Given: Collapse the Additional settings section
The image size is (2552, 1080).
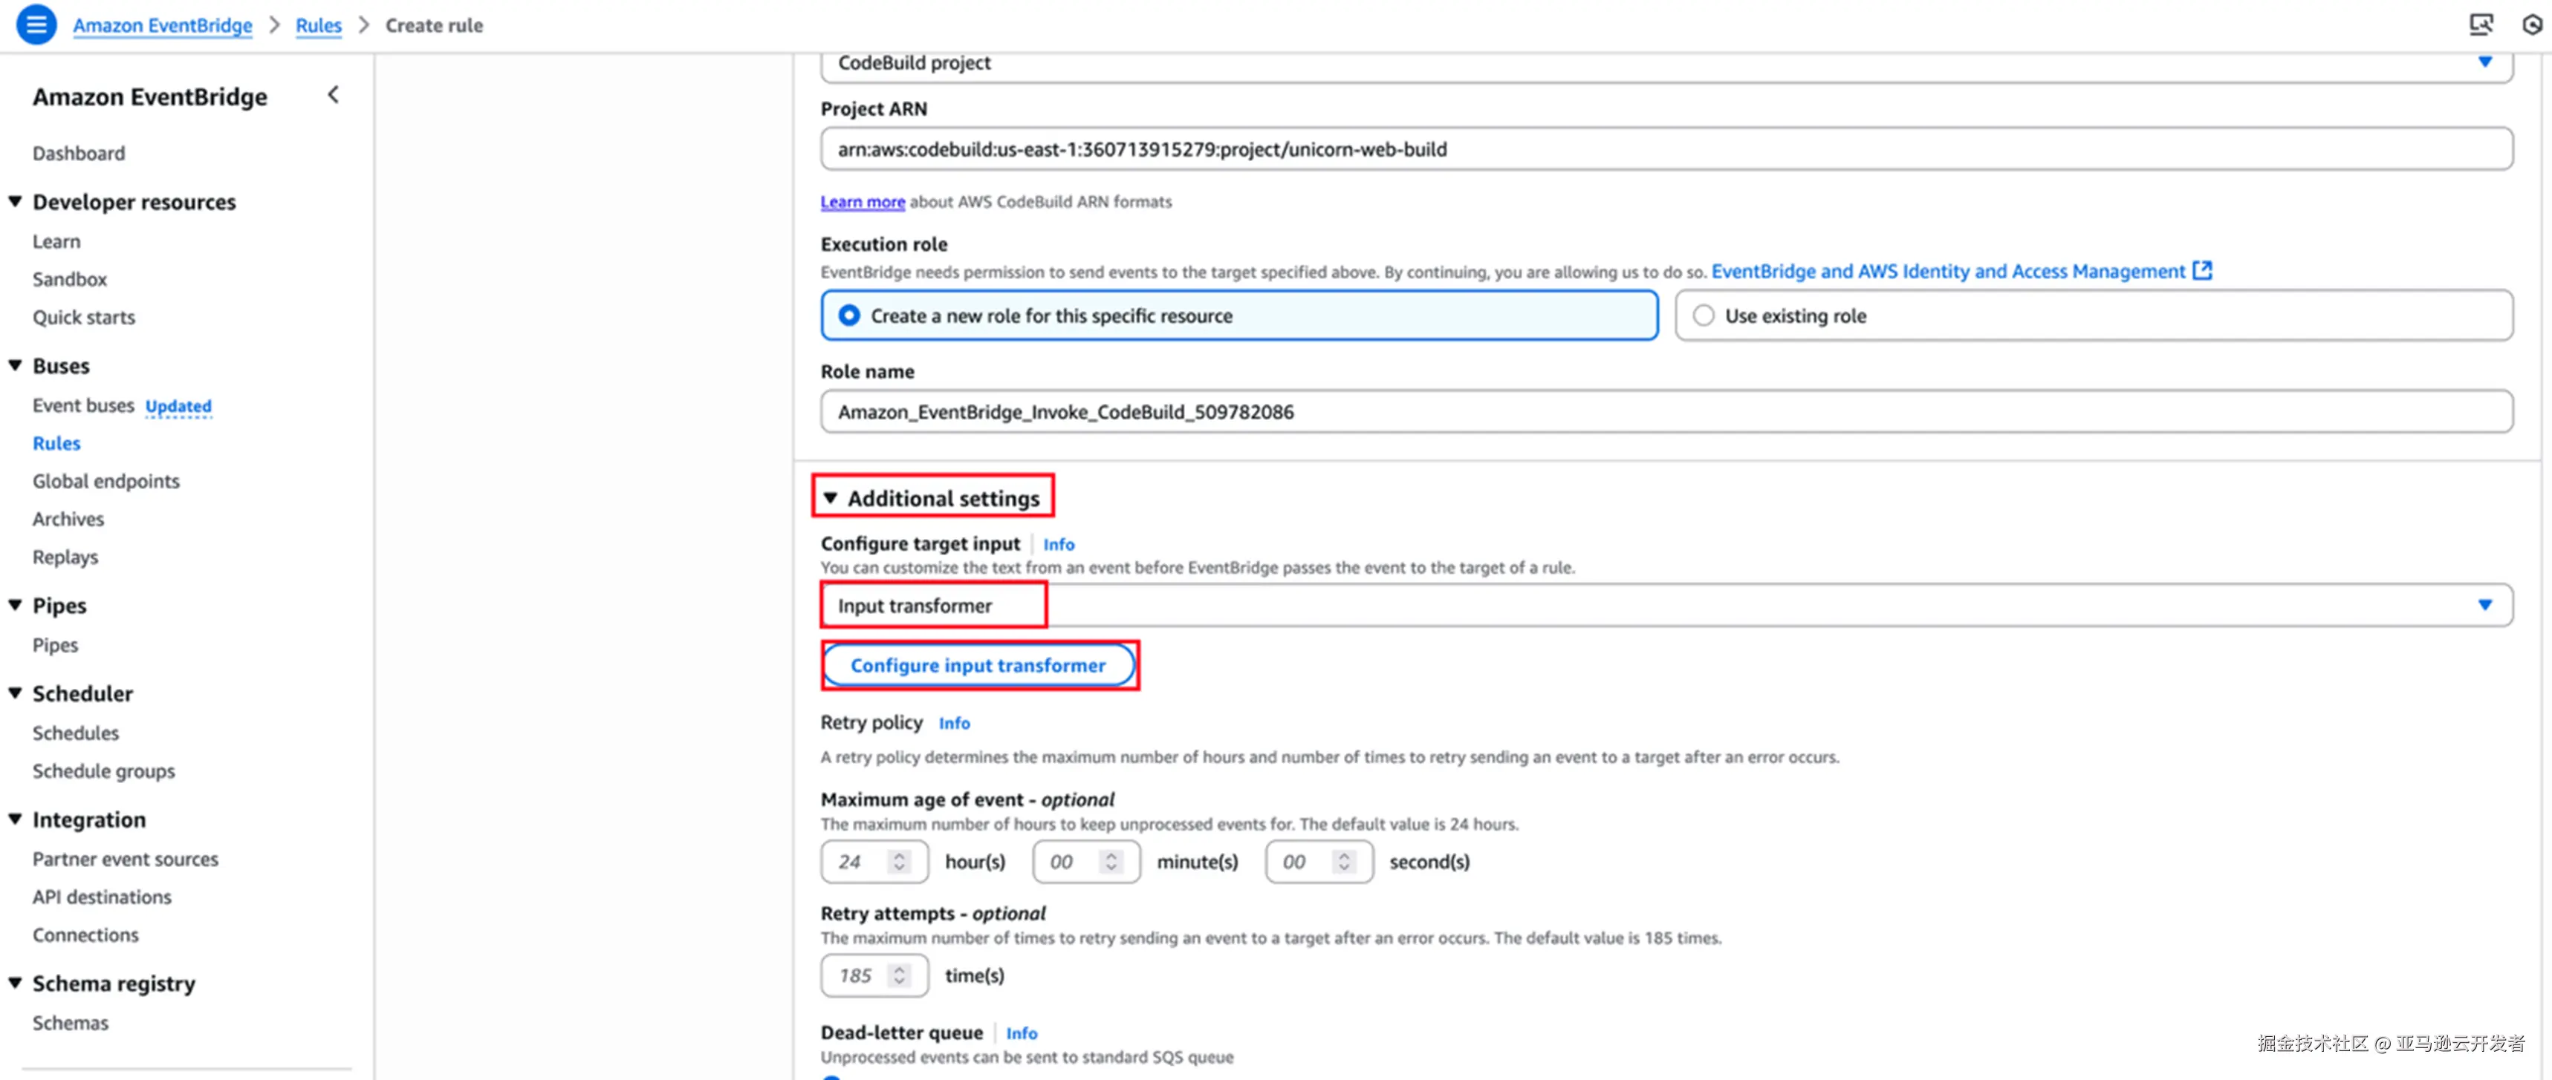Looking at the screenshot, I should click(831, 498).
